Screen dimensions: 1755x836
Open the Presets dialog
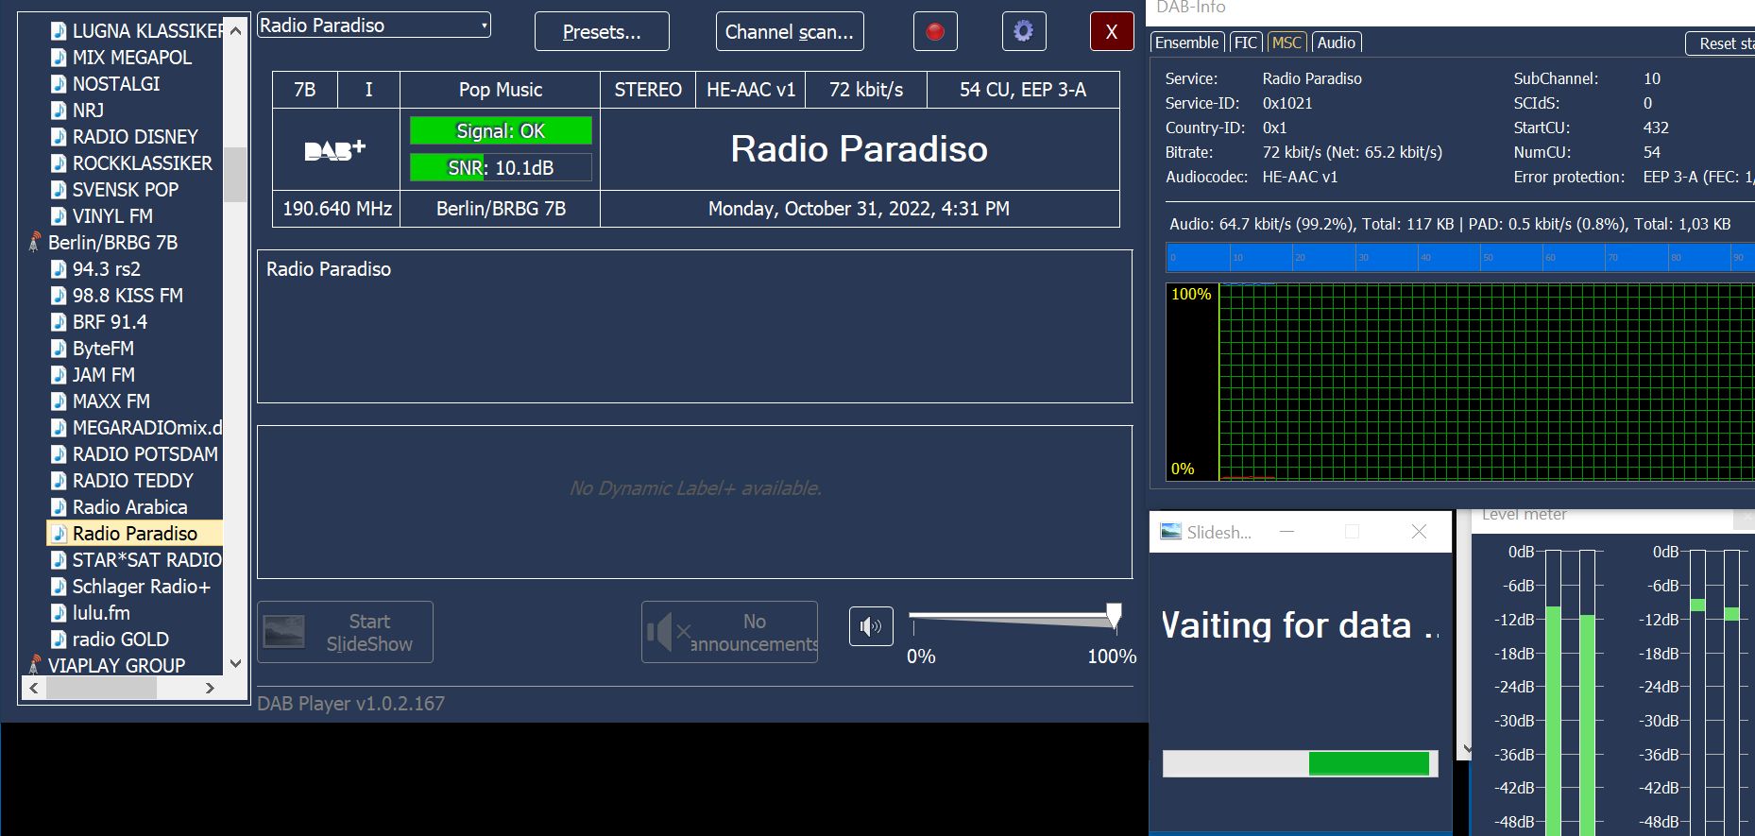pyautogui.click(x=602, y=32)
